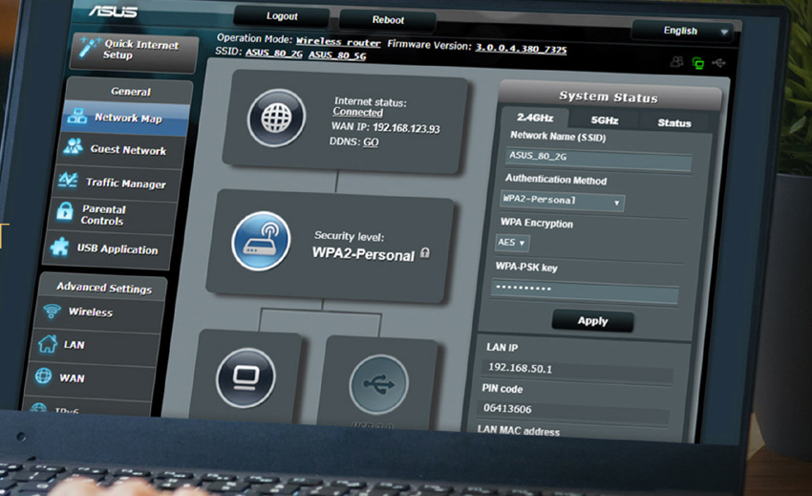Click the LAN house icon
Screen dimensions: 812x496
[48, 344]
